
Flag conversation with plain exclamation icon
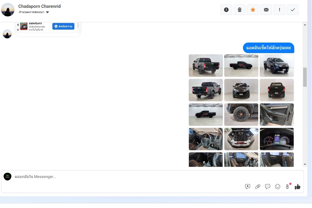tap(280, 10)
